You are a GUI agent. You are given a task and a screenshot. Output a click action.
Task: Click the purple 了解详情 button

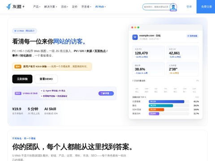click(106, 93)
